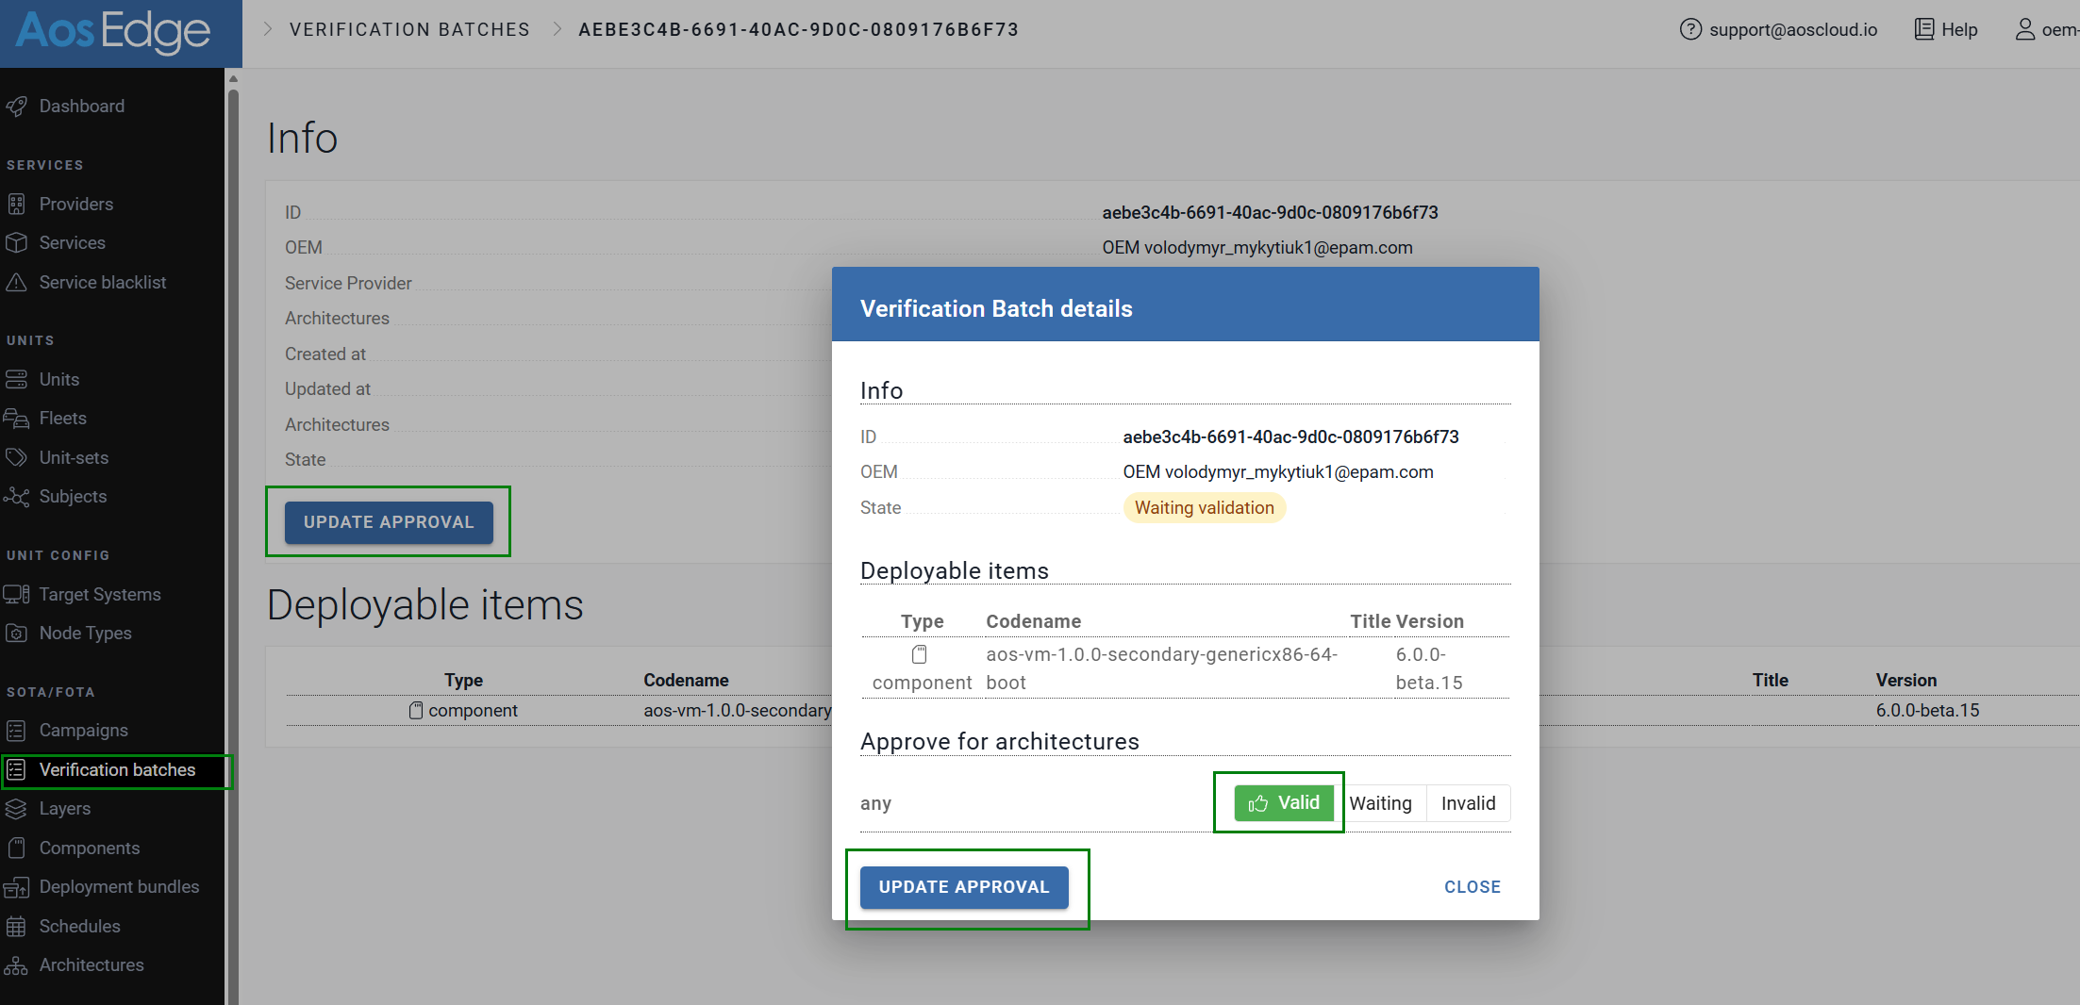Click the Title column header in background table
Viewport: 2080px width, 1005px height.
point(1770,680)
